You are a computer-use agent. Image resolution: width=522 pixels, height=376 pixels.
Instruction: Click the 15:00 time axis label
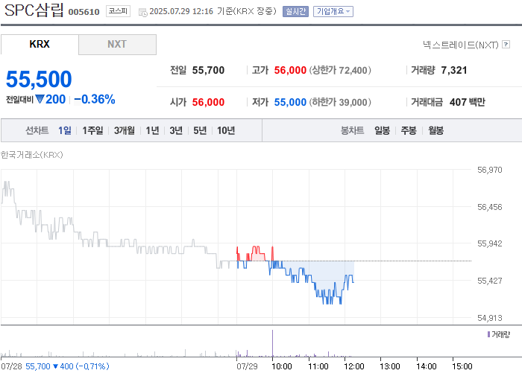click(462, 366)
